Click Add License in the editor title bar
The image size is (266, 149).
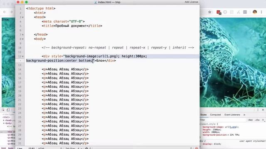point(191,2)
